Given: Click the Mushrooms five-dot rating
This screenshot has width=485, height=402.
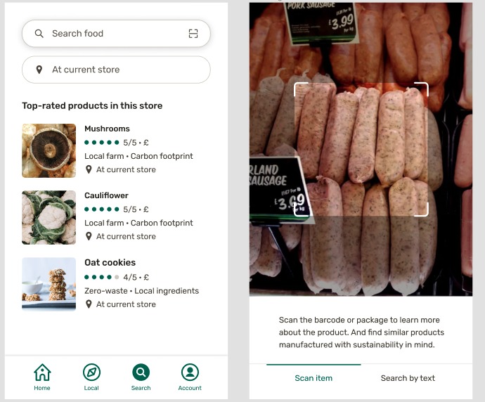Looking at the screenshot, I should [102, 143].
